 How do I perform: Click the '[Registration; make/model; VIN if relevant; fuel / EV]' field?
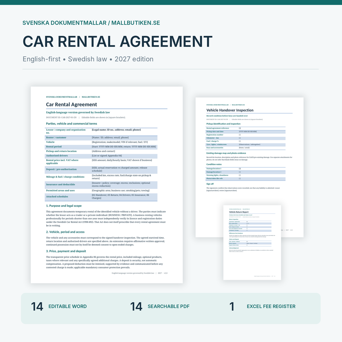pyautogui.click(x=120, y=142)
